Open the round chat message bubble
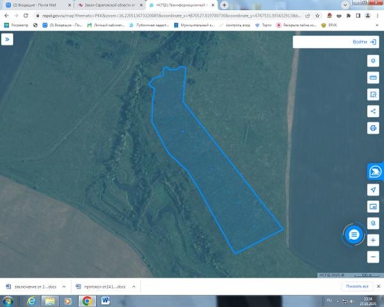The height and width of the screenshot is (307, 384). coord(354,235)
